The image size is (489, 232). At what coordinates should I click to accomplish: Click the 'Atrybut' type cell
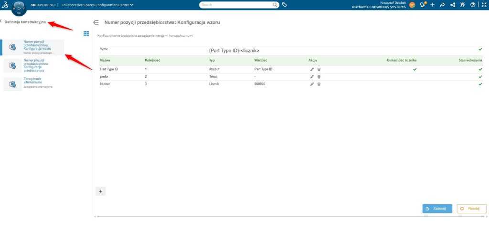[x=214, y=69]
